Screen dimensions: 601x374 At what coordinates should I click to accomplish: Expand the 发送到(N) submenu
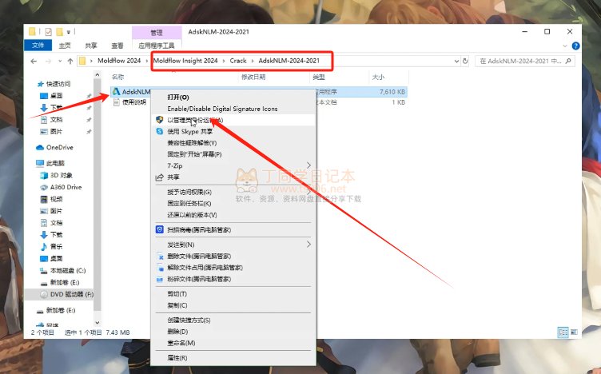click(x=233, y=245)
